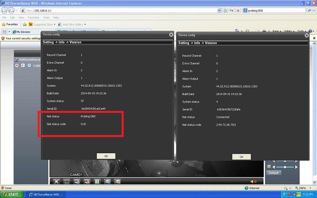Open the Tools menu in menu bar

point(46,17)
